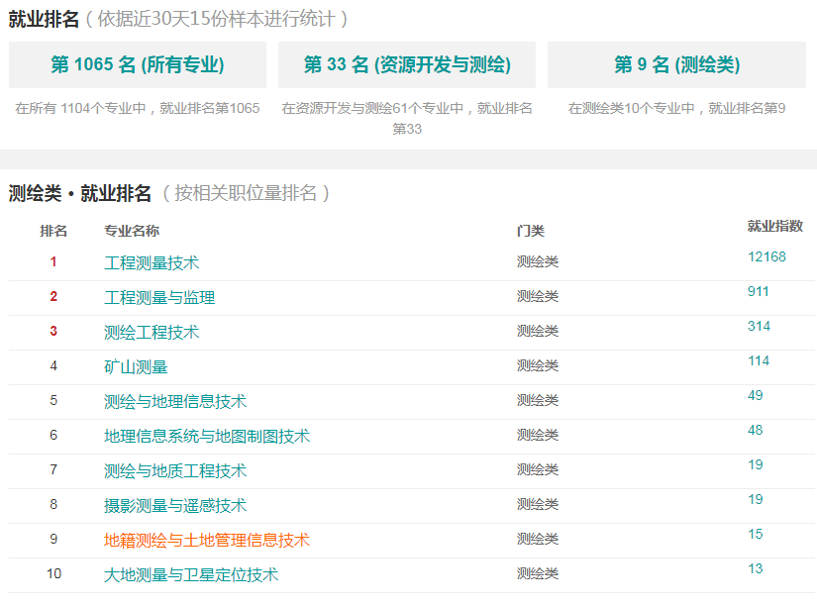Click the employment index value 13
Viewport: 817px width, 608px height.
tap(755, 569)
